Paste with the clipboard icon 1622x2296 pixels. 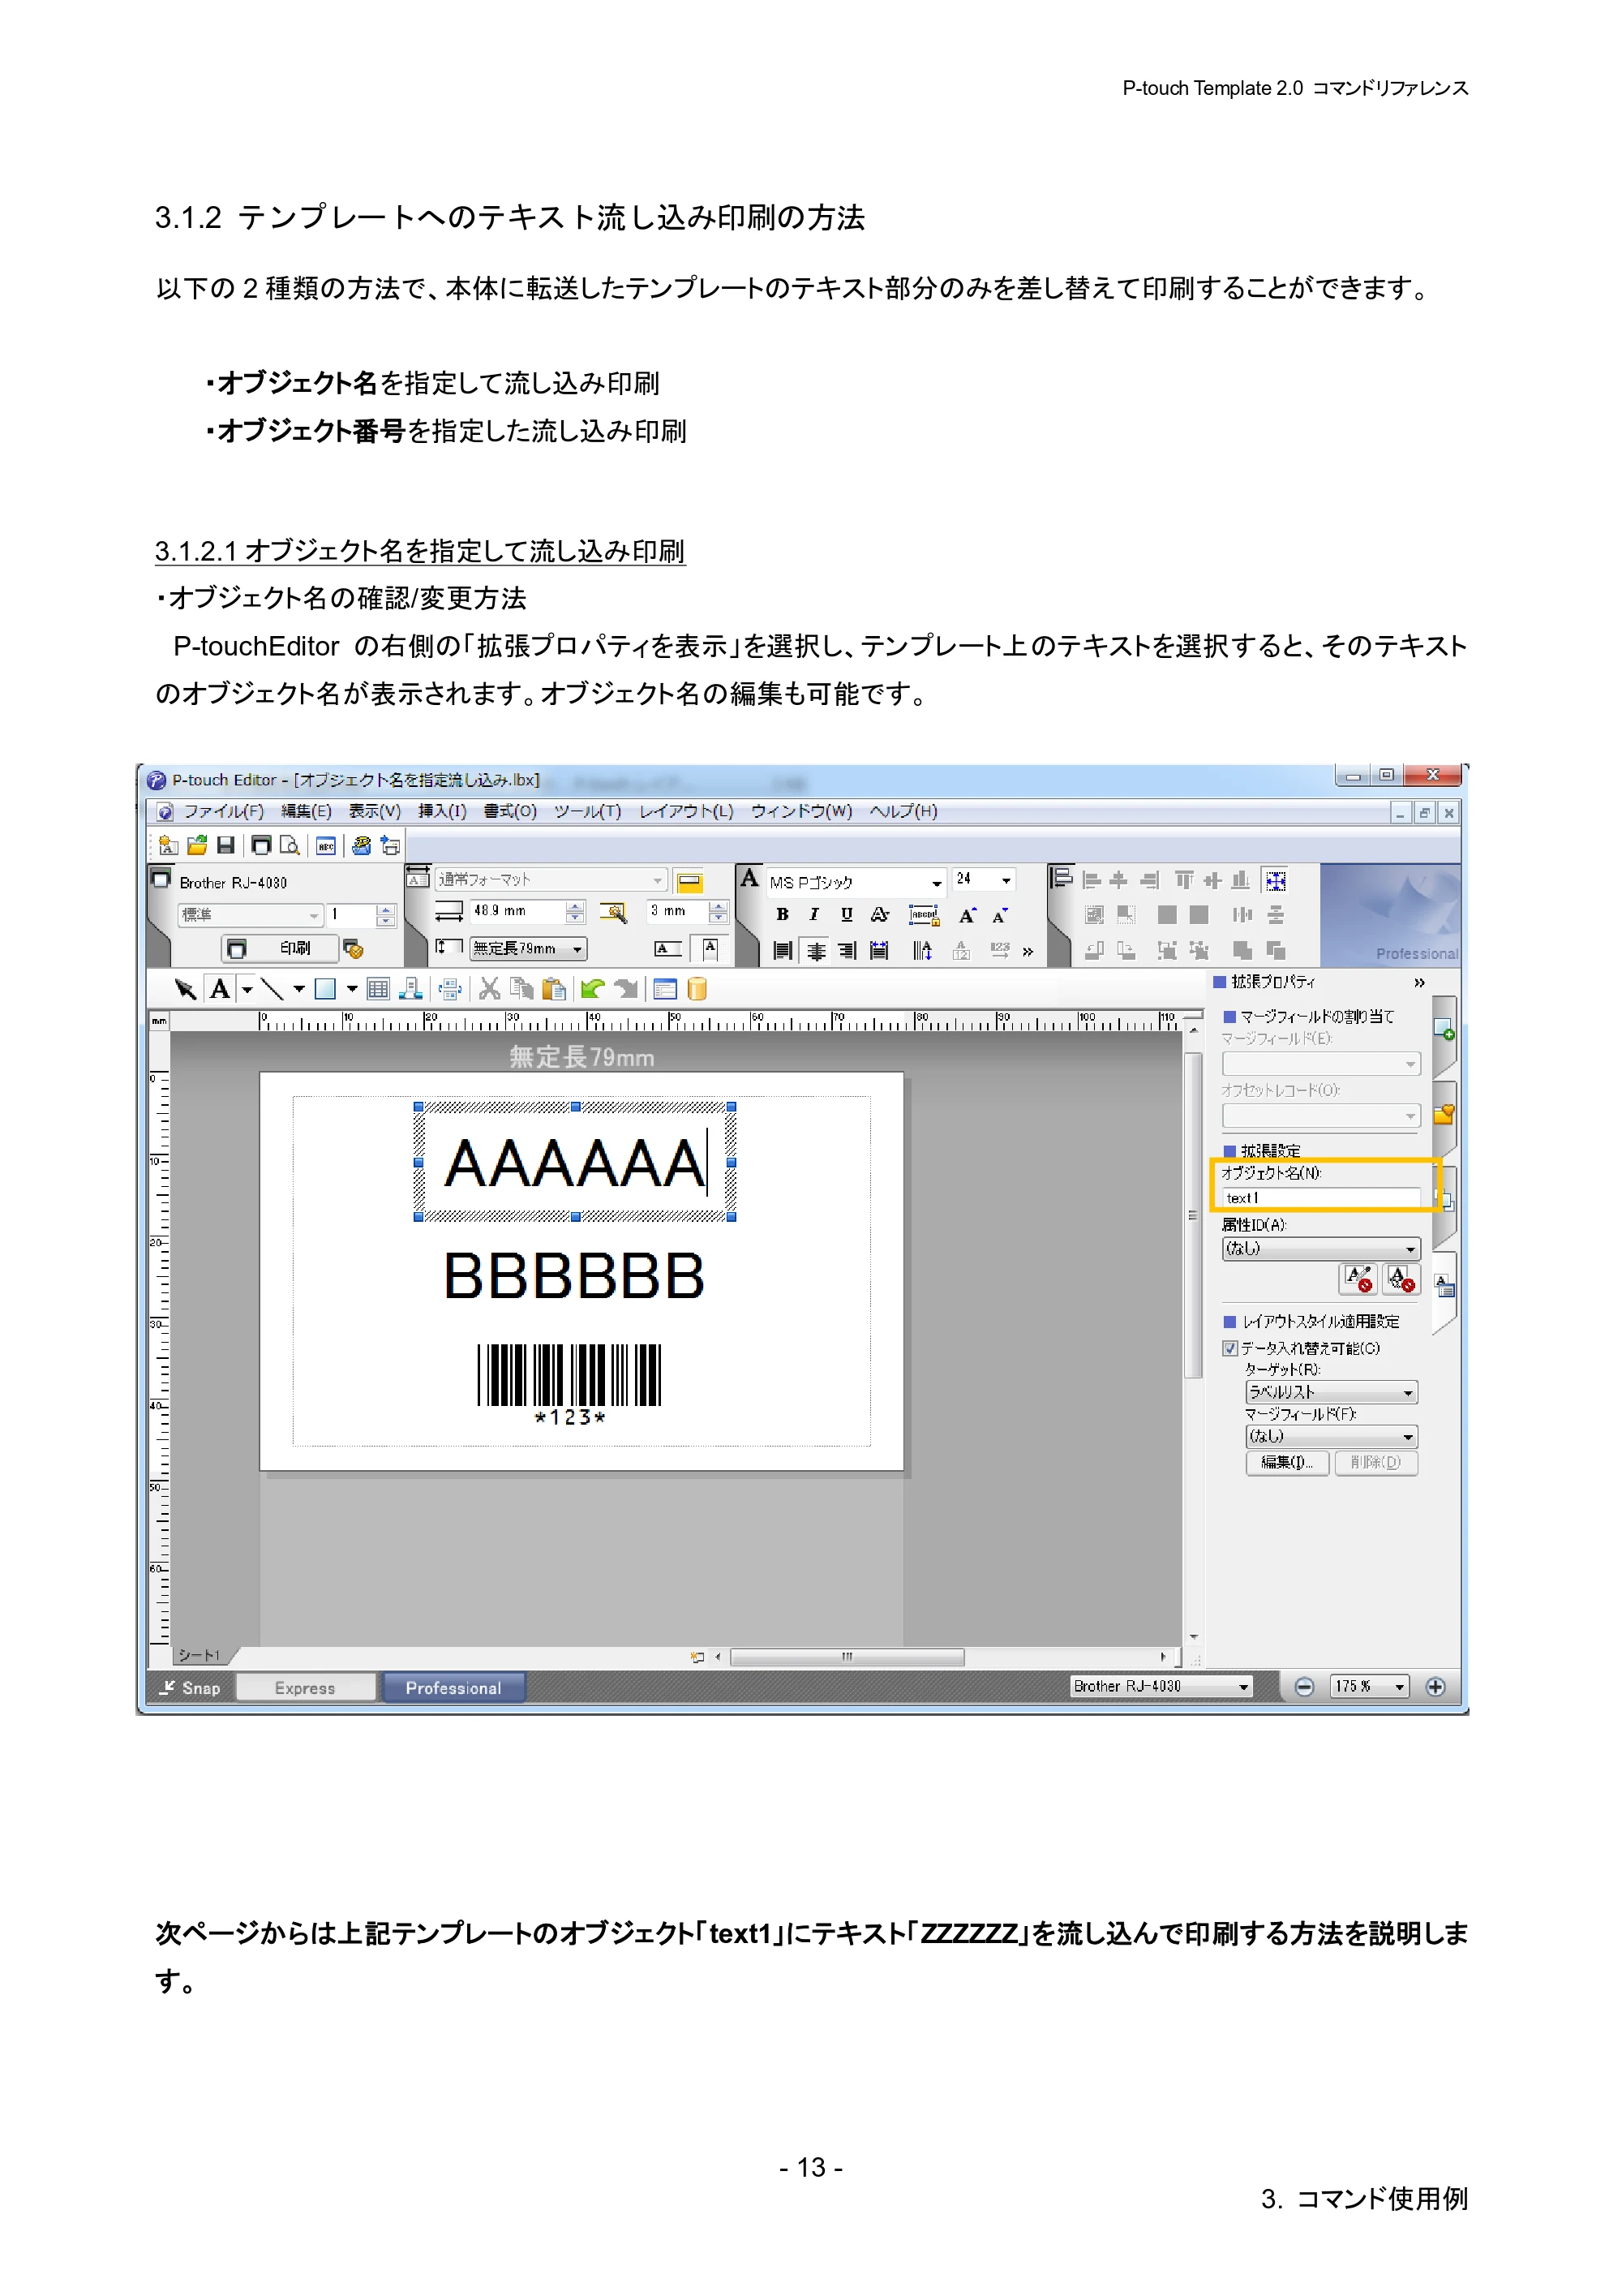[552, 989]
